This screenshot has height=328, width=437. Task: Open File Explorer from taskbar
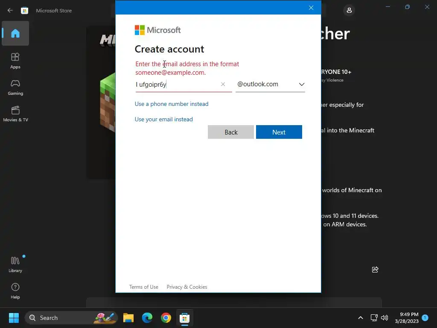coord(128,318)
